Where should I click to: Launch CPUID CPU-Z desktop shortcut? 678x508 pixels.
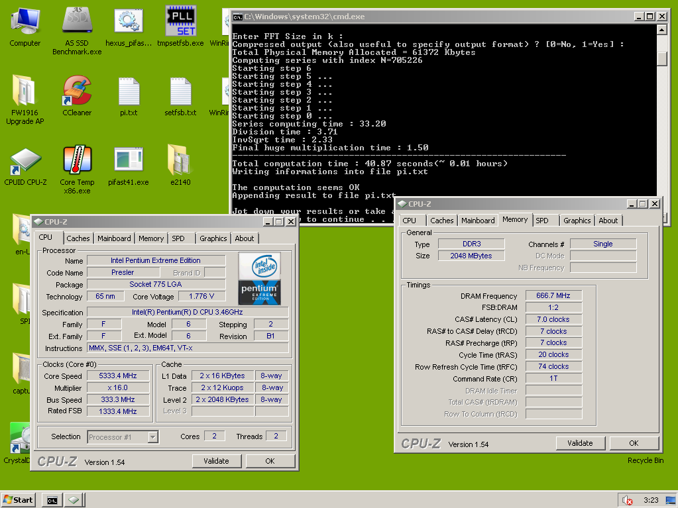pyautogui.click(x=25, y=166)
